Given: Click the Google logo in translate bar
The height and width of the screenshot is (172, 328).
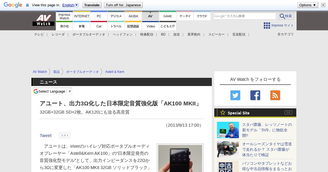Looking at the screenshot, I should [13, 5].
